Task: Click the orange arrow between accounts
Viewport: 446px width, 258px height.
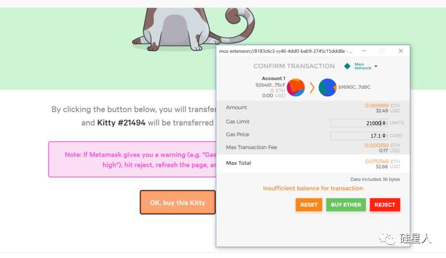Action: tap(312, 88)
